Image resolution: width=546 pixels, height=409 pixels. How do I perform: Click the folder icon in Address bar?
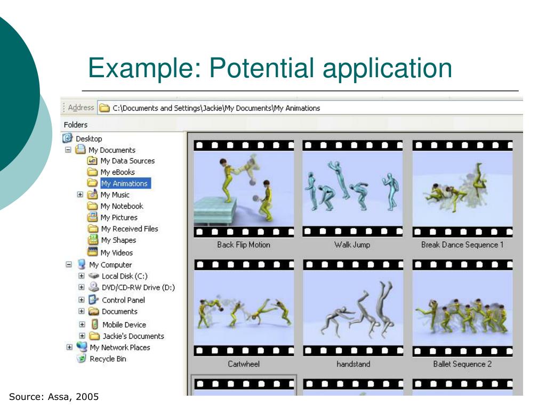[x=104, y=108]
